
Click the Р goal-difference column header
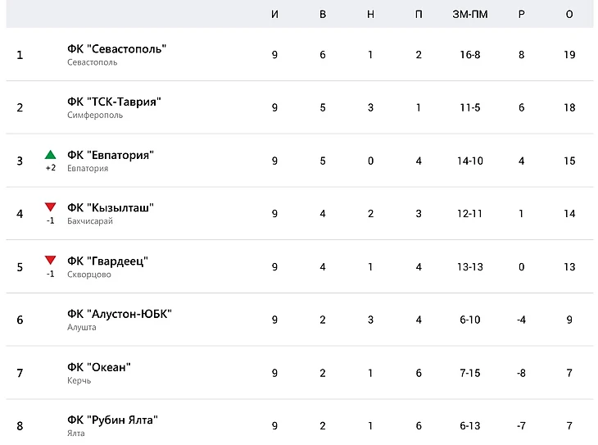[x=522, y=15]
